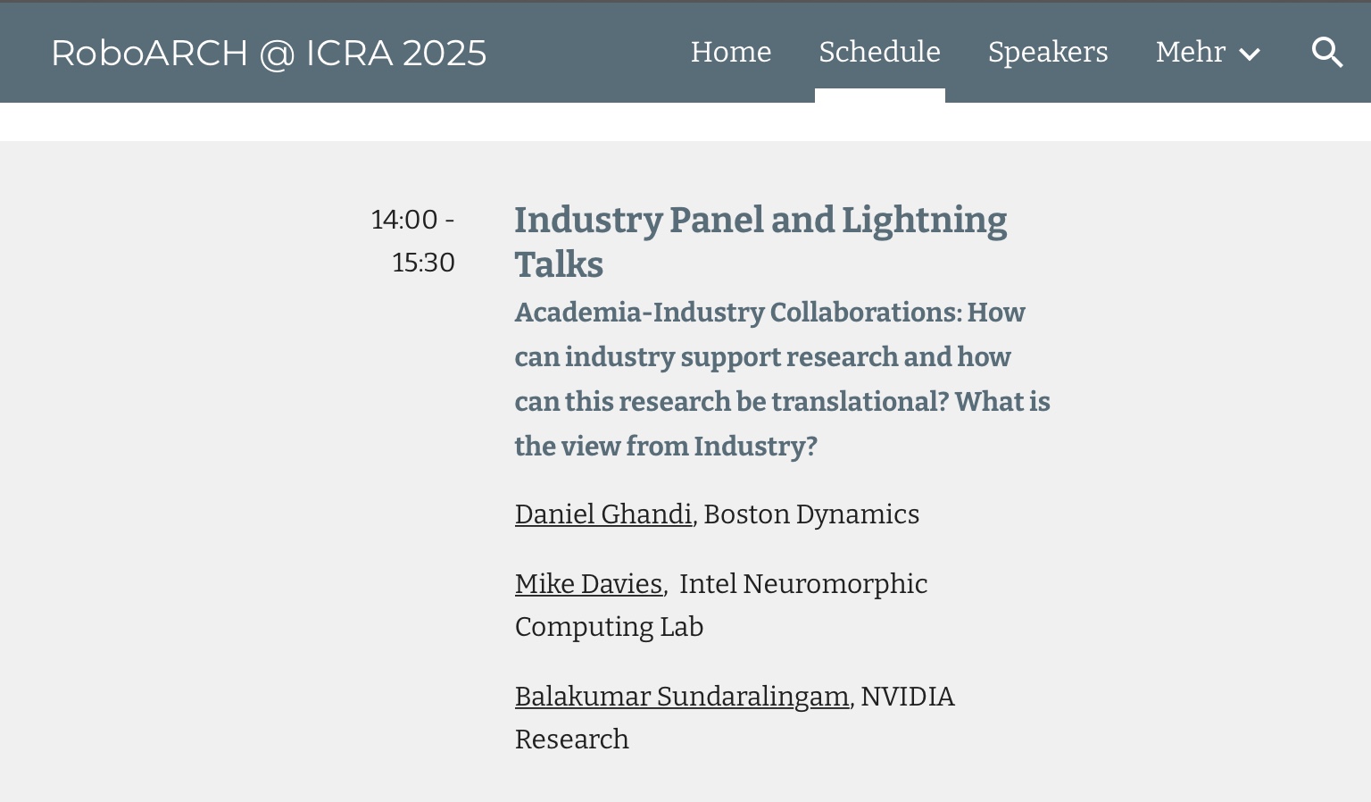
Task: Open Daniel Ghandi's speaker link
Action: click(x=603, y=514)
